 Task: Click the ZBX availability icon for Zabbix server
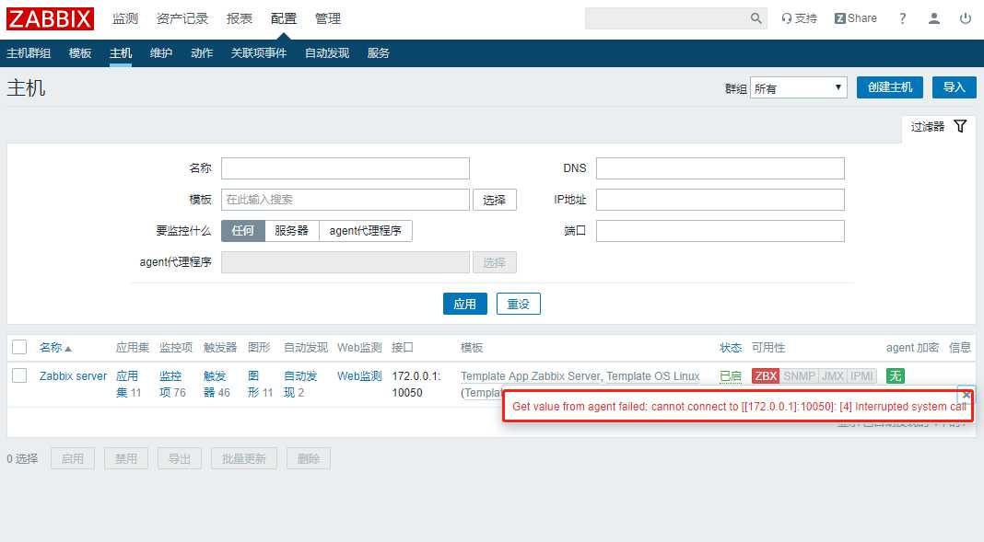click(765, 375)
